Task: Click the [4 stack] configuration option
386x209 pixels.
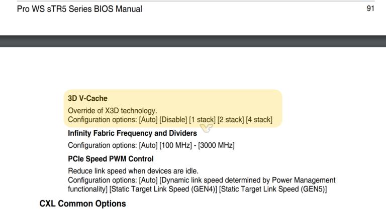Action: click(259, 120)
